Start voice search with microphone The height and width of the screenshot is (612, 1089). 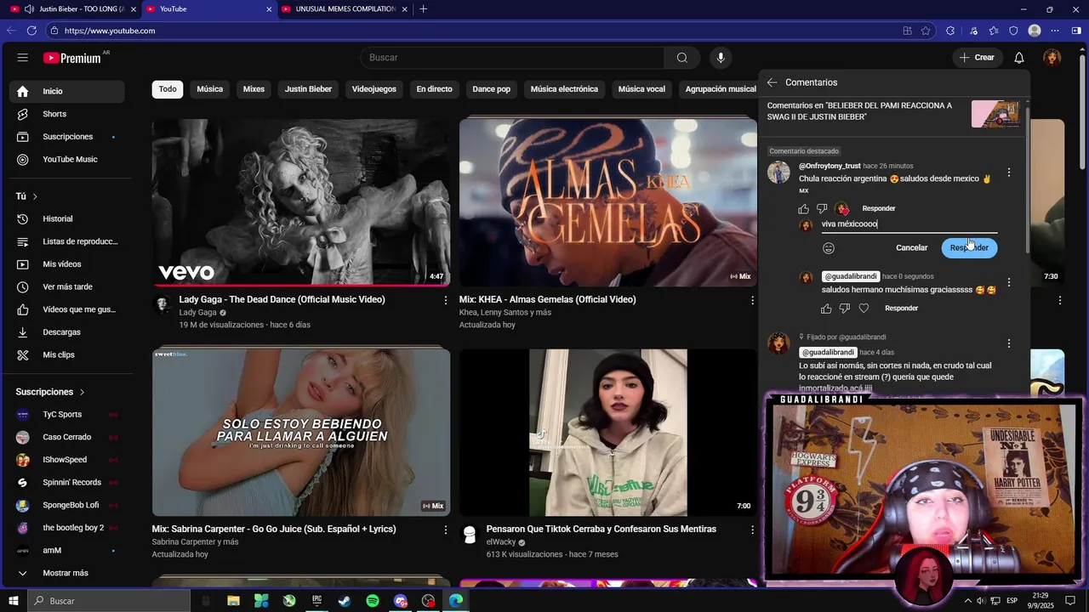tap(721, 58)
